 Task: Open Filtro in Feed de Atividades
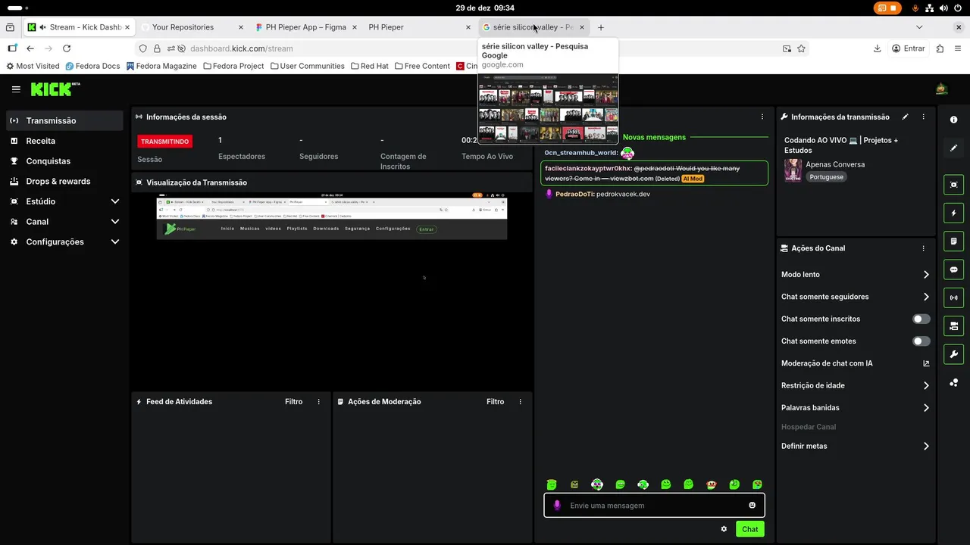(293, 402)
